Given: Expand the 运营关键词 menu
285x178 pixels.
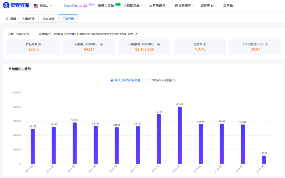Looking at the screenshot, I should click(x=159, y=6).
